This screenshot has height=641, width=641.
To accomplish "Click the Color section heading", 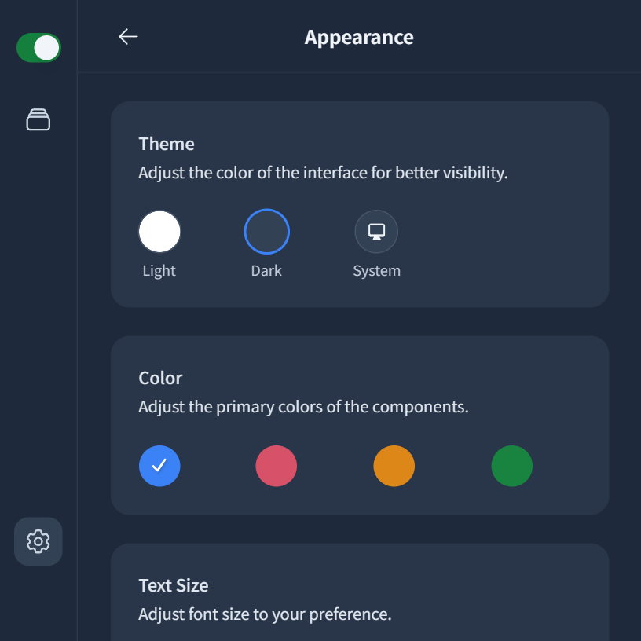I will (160, 378).
